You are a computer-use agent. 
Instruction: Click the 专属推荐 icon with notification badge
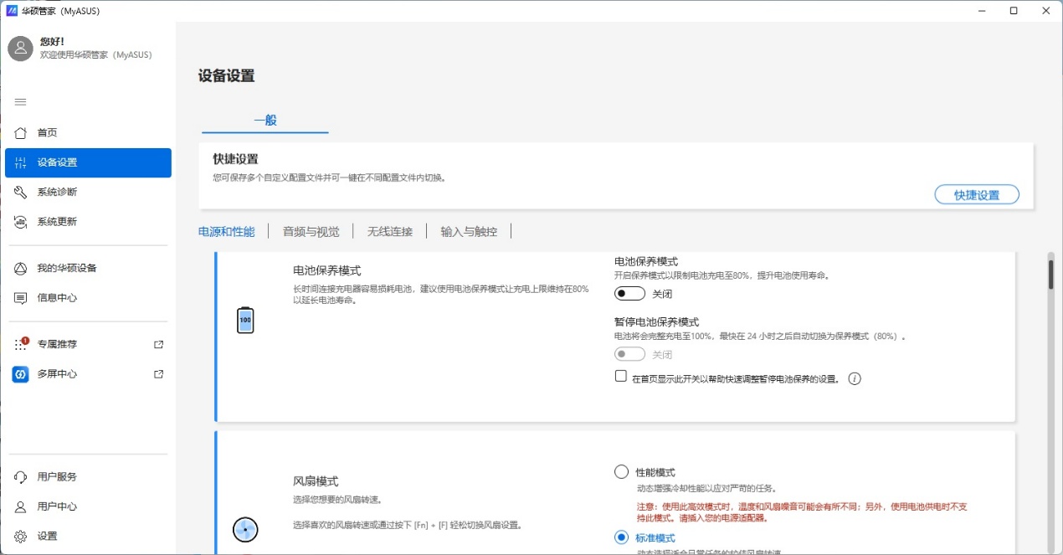point(21,344)
